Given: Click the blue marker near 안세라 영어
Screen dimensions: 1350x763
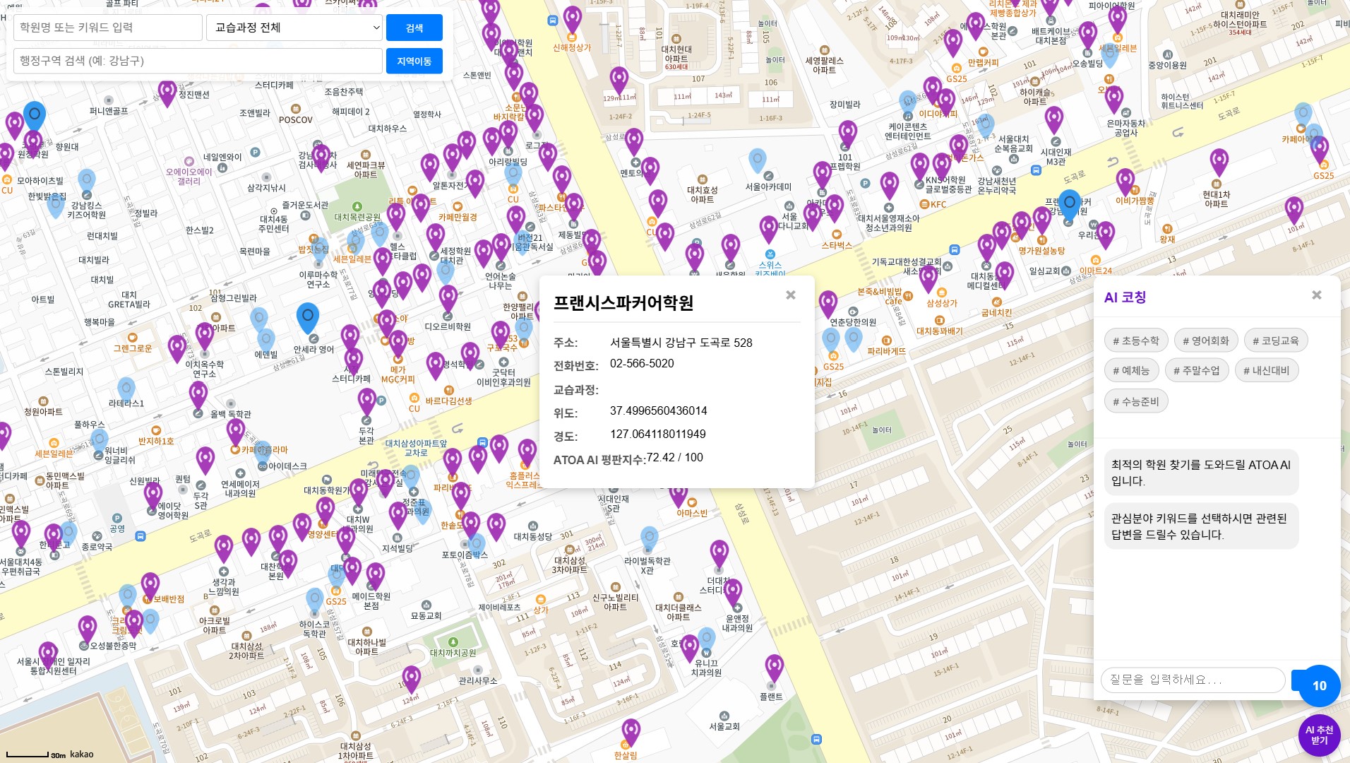Looking at the screenshot, I should [307, 317].
